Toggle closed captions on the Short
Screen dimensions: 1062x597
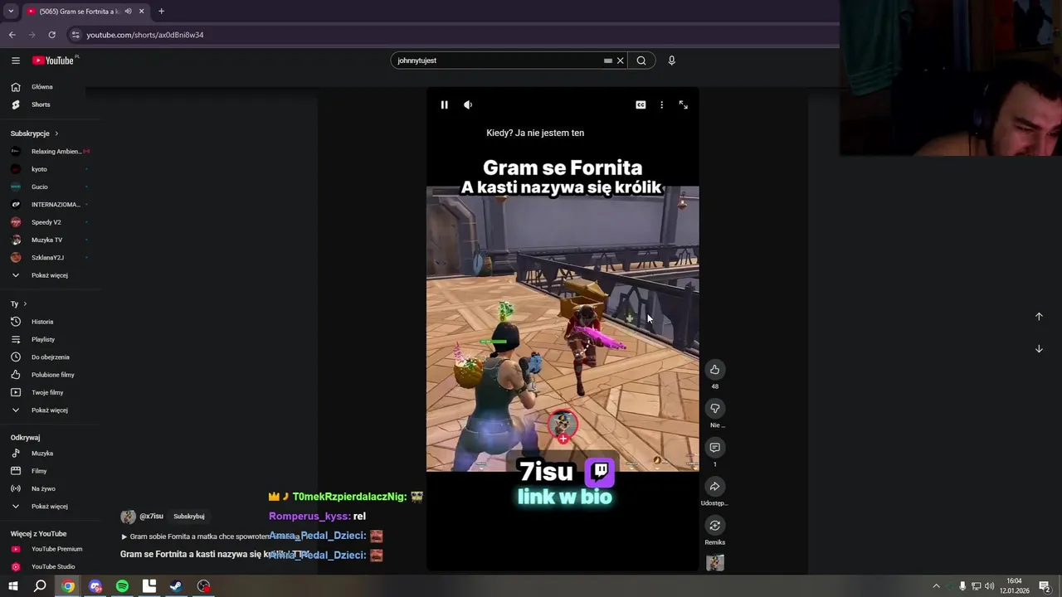641,104
